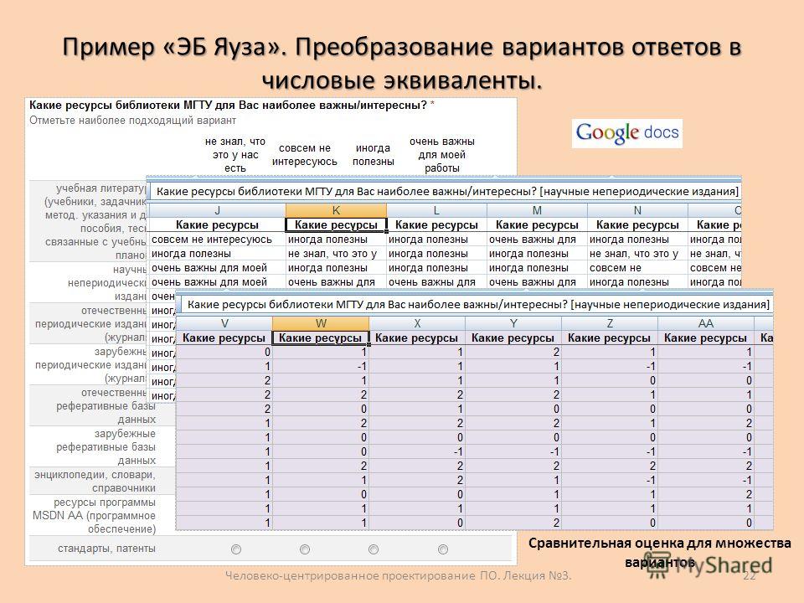Click 'совсем не интересуюсь' cell in column J
This screenshot has height=603, width=804.
click(x=217, y=240)
